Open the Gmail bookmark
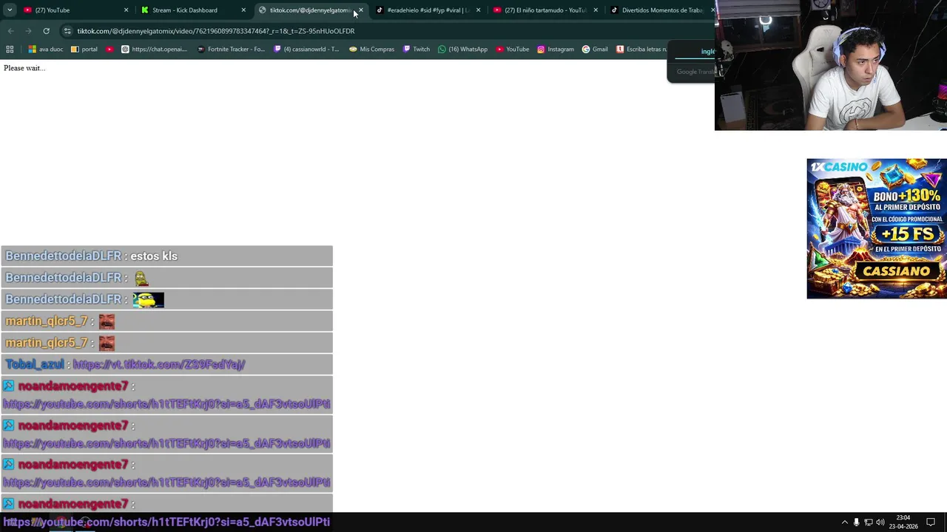The width and height of the screenshot is (947, 532). (595, 50)
